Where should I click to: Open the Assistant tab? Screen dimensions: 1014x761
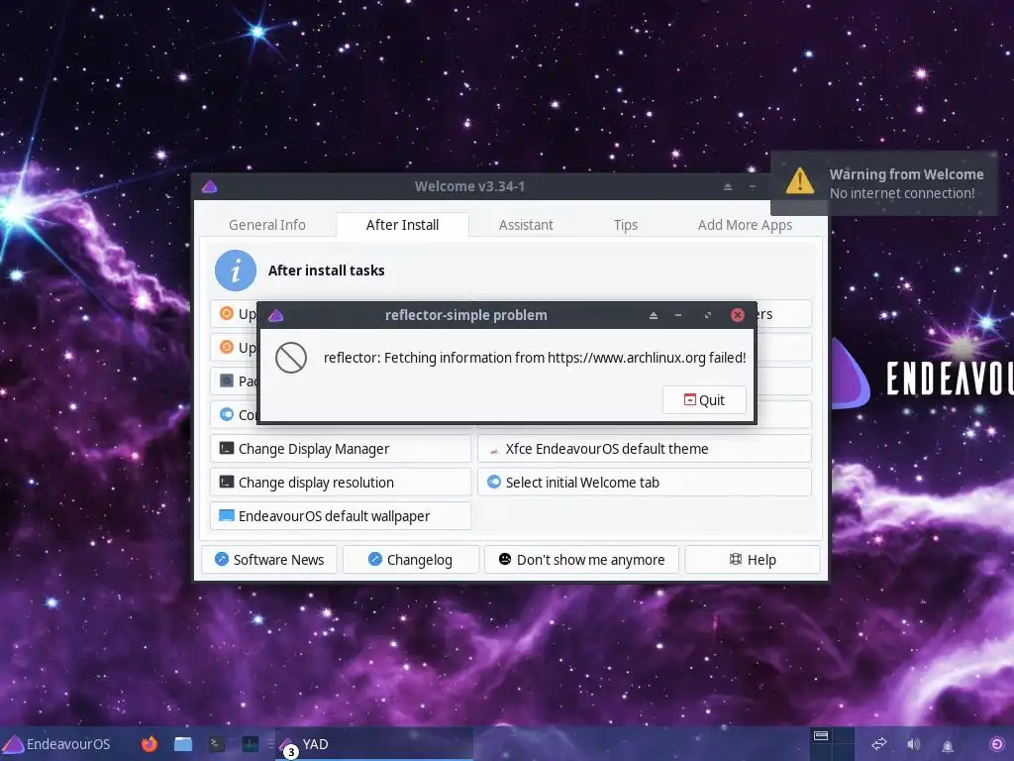tap(526, 225)
